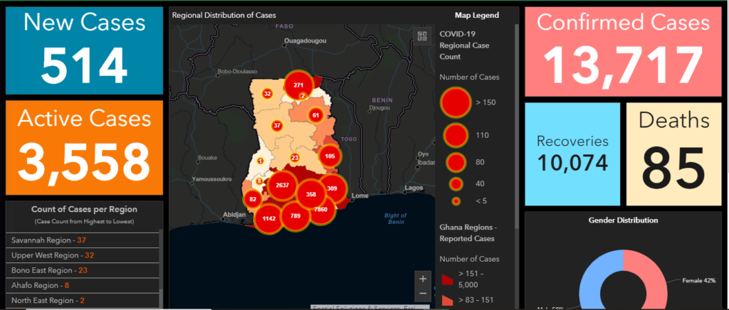729x310 pixels.
Task: Click the tiny marker labeled 1
Action: [260, 161]
